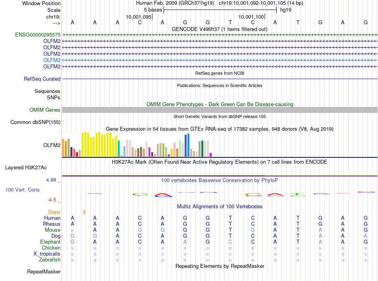This screenshot has width=378, height=281.
Task: Click the orange Gaps label
Action: (x=54, y=212)
